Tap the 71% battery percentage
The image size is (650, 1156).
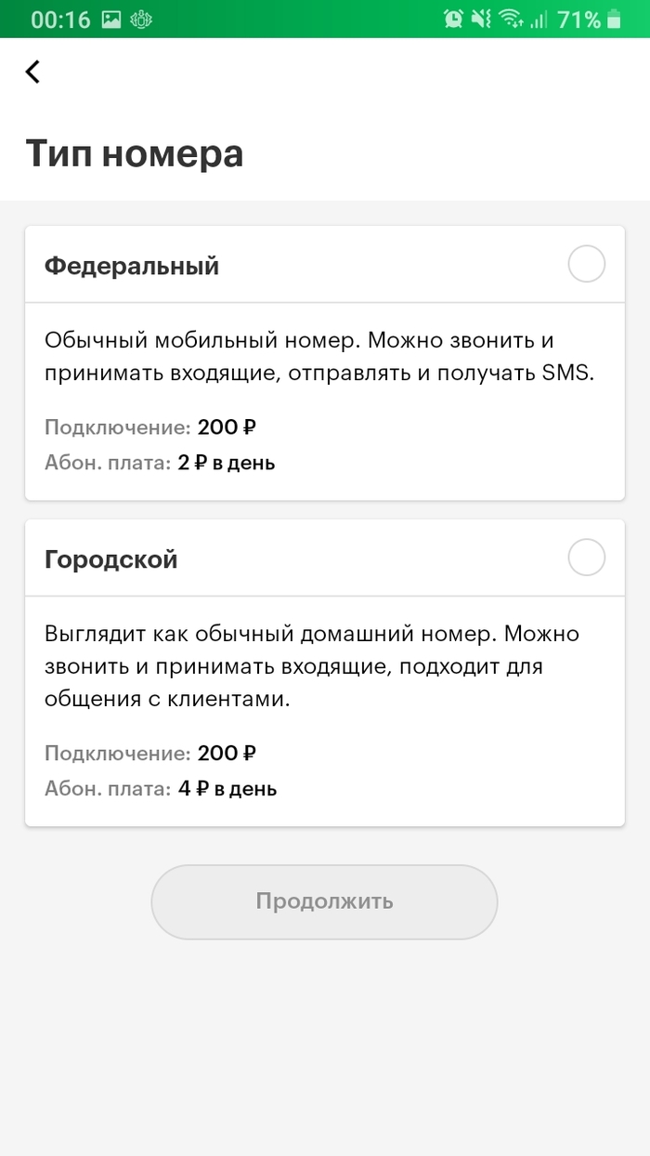578,19
